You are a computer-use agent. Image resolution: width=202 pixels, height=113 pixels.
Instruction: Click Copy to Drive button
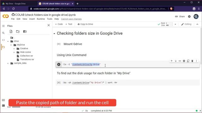pos(85,24)
